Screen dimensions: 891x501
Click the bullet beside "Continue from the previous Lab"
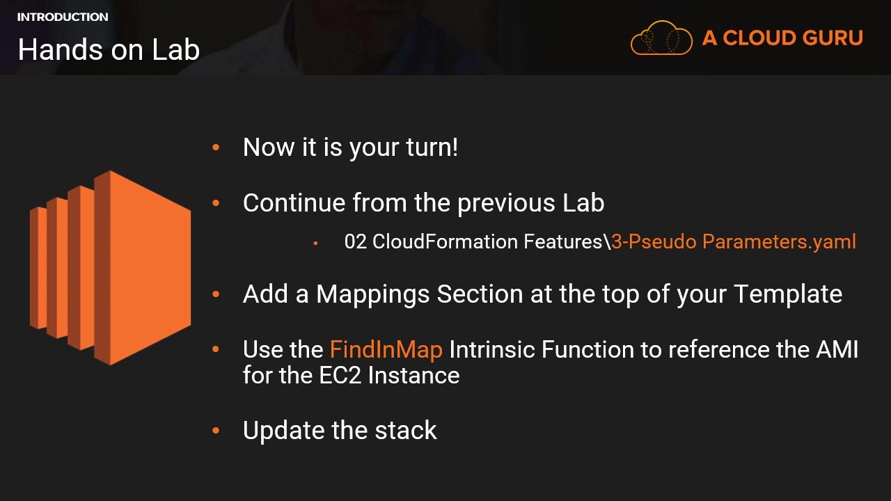[x=216, y=202]
